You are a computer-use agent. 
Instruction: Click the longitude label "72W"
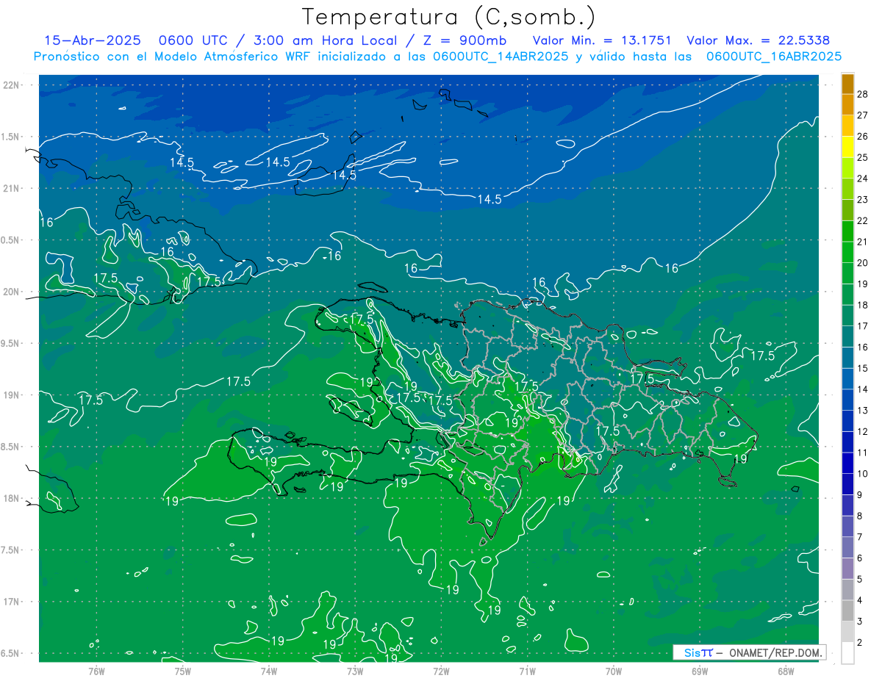[x=441, y=671]
